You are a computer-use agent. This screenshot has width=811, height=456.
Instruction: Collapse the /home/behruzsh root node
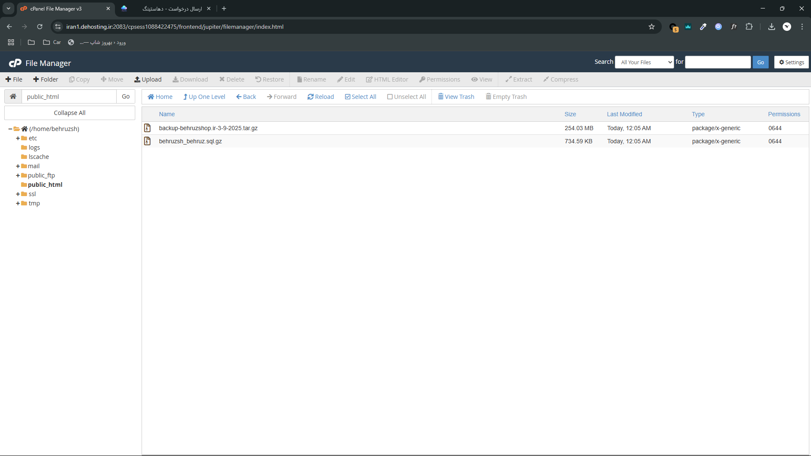10,129
